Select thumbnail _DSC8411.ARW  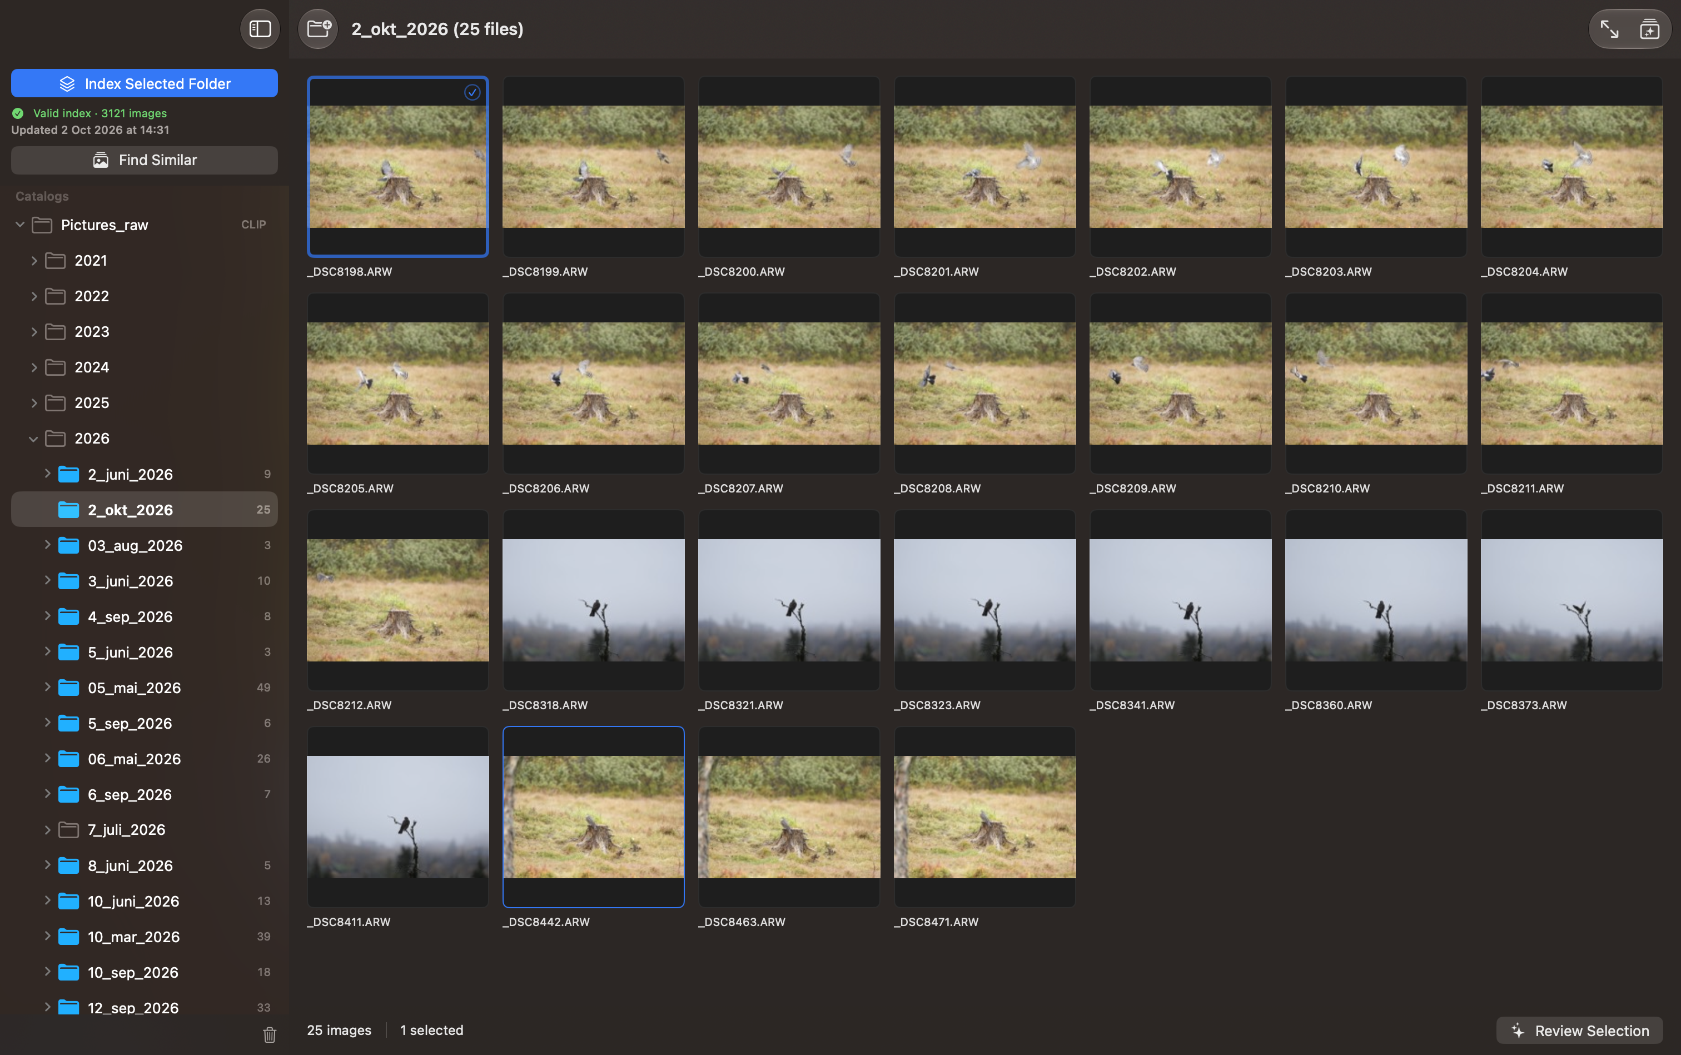pyautogui.click(x=398, y=817)
